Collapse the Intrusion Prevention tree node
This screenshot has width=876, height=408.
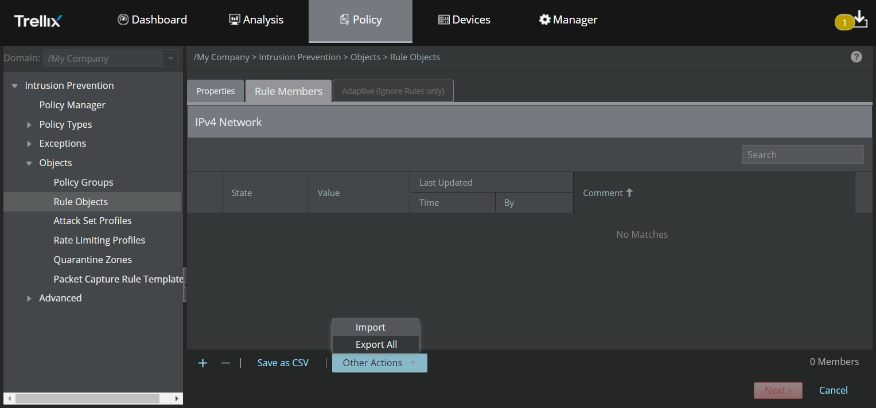14,86
